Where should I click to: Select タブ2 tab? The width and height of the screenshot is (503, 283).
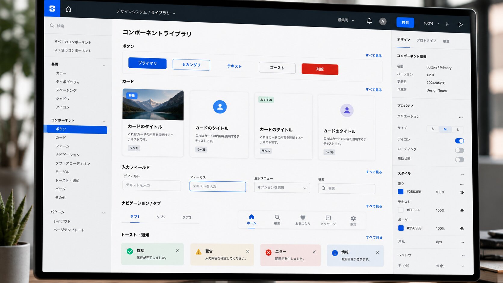click(x=161, y=217)
